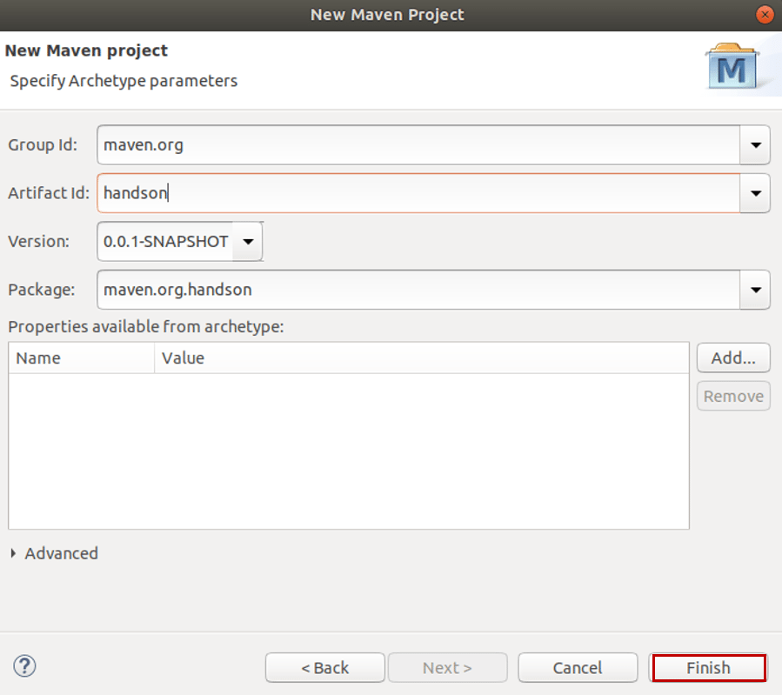Open the Group Id dropdown arrow
This screenshot has height=695, width=782.
click(x=755, y=145)
